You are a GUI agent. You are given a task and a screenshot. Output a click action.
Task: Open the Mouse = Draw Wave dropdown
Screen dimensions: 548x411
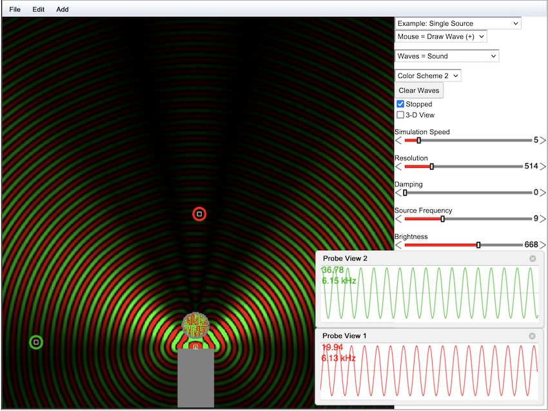point(441,37)
